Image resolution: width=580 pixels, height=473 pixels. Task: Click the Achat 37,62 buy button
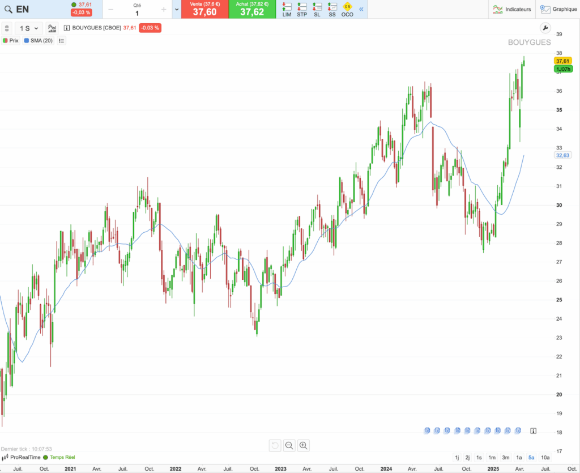tap(252, 9)
